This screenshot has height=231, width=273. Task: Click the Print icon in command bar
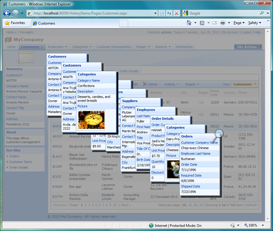coord(222,23)
